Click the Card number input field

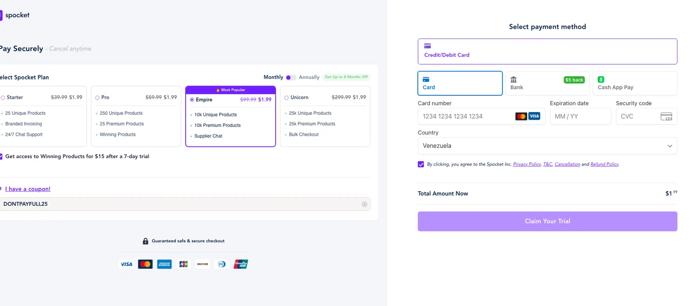[x=482, y=116]
